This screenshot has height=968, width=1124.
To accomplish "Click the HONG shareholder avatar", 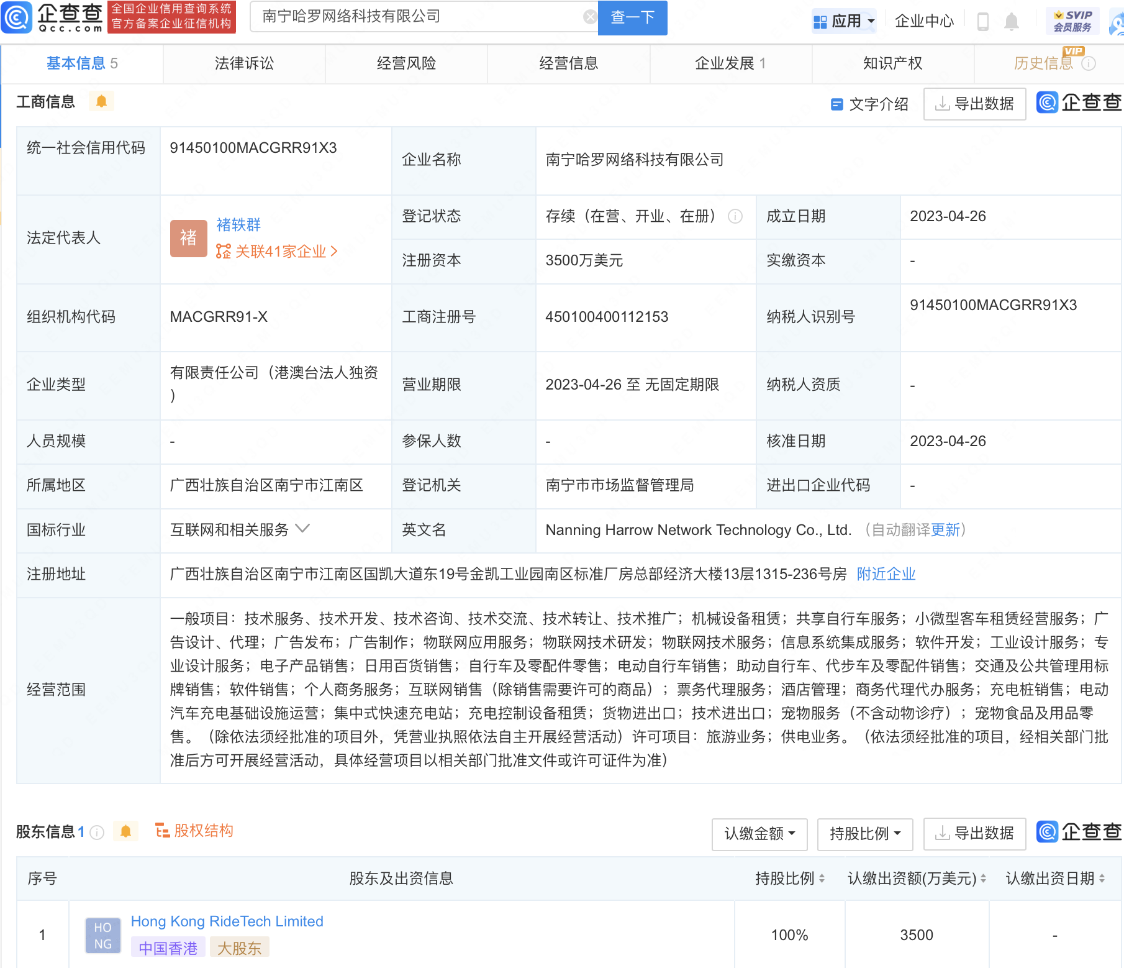I will (102, 935).
